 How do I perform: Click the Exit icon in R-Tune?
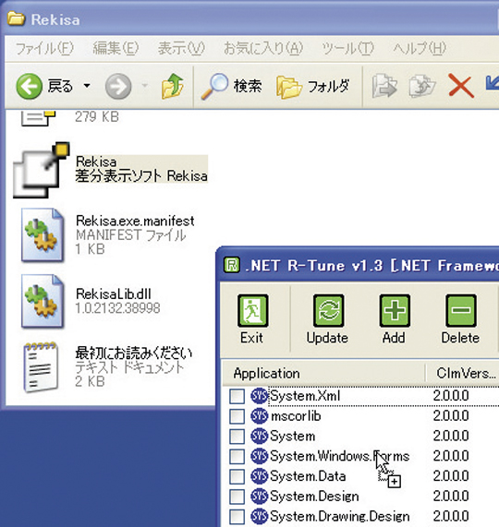tap(252, 310)
